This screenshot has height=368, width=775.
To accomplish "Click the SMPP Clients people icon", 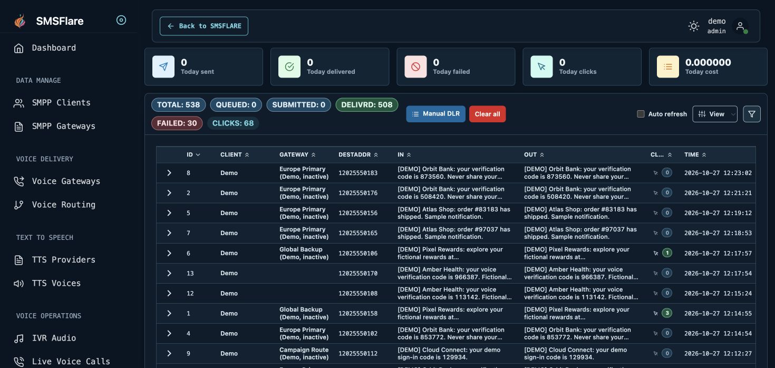I will pos(19,103).
